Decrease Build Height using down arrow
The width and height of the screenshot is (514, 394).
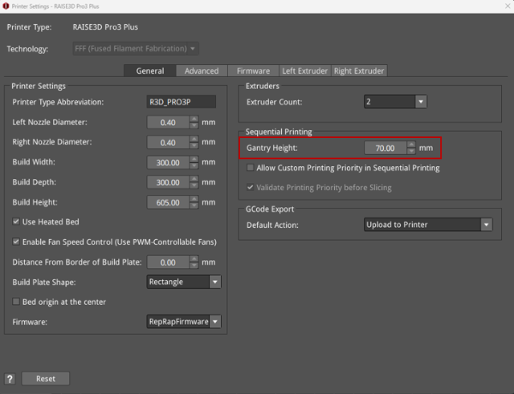tap(193, 206)
